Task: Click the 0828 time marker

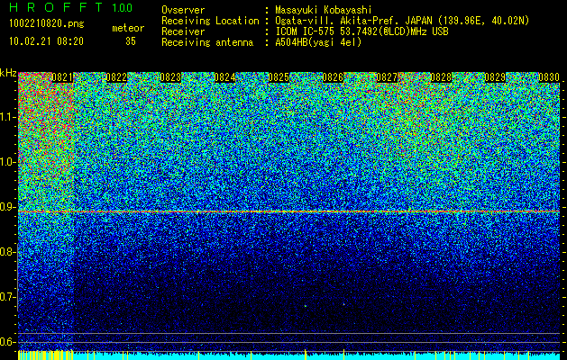Action: pyautogui.click(x=441, y=77)
